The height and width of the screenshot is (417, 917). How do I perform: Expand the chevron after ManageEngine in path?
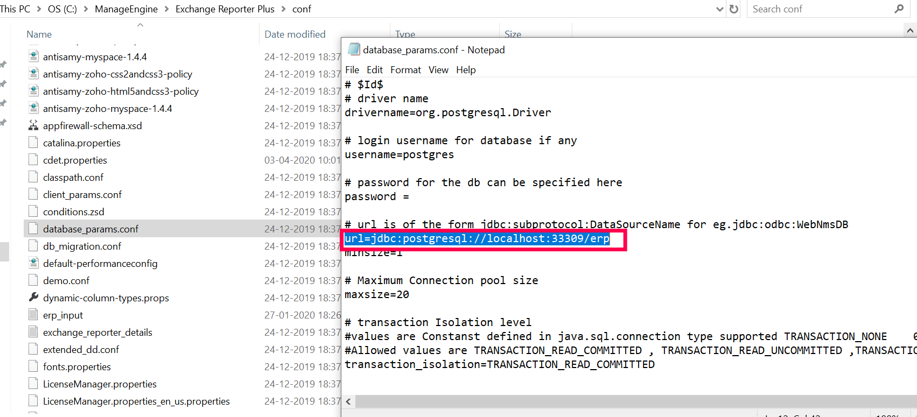click(166, 9)
